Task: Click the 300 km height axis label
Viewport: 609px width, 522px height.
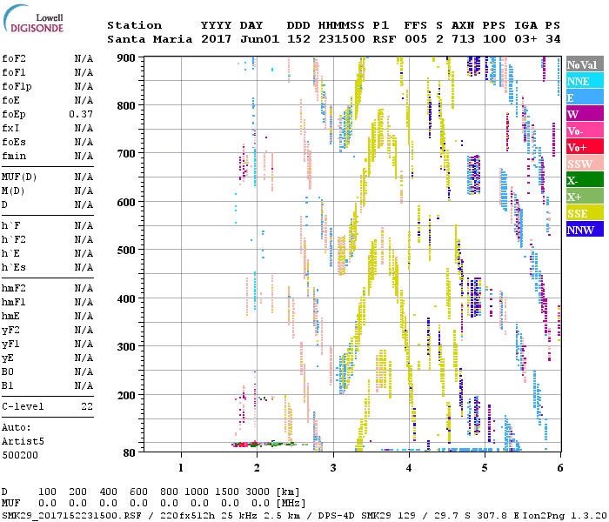Action: click(126, 347)
